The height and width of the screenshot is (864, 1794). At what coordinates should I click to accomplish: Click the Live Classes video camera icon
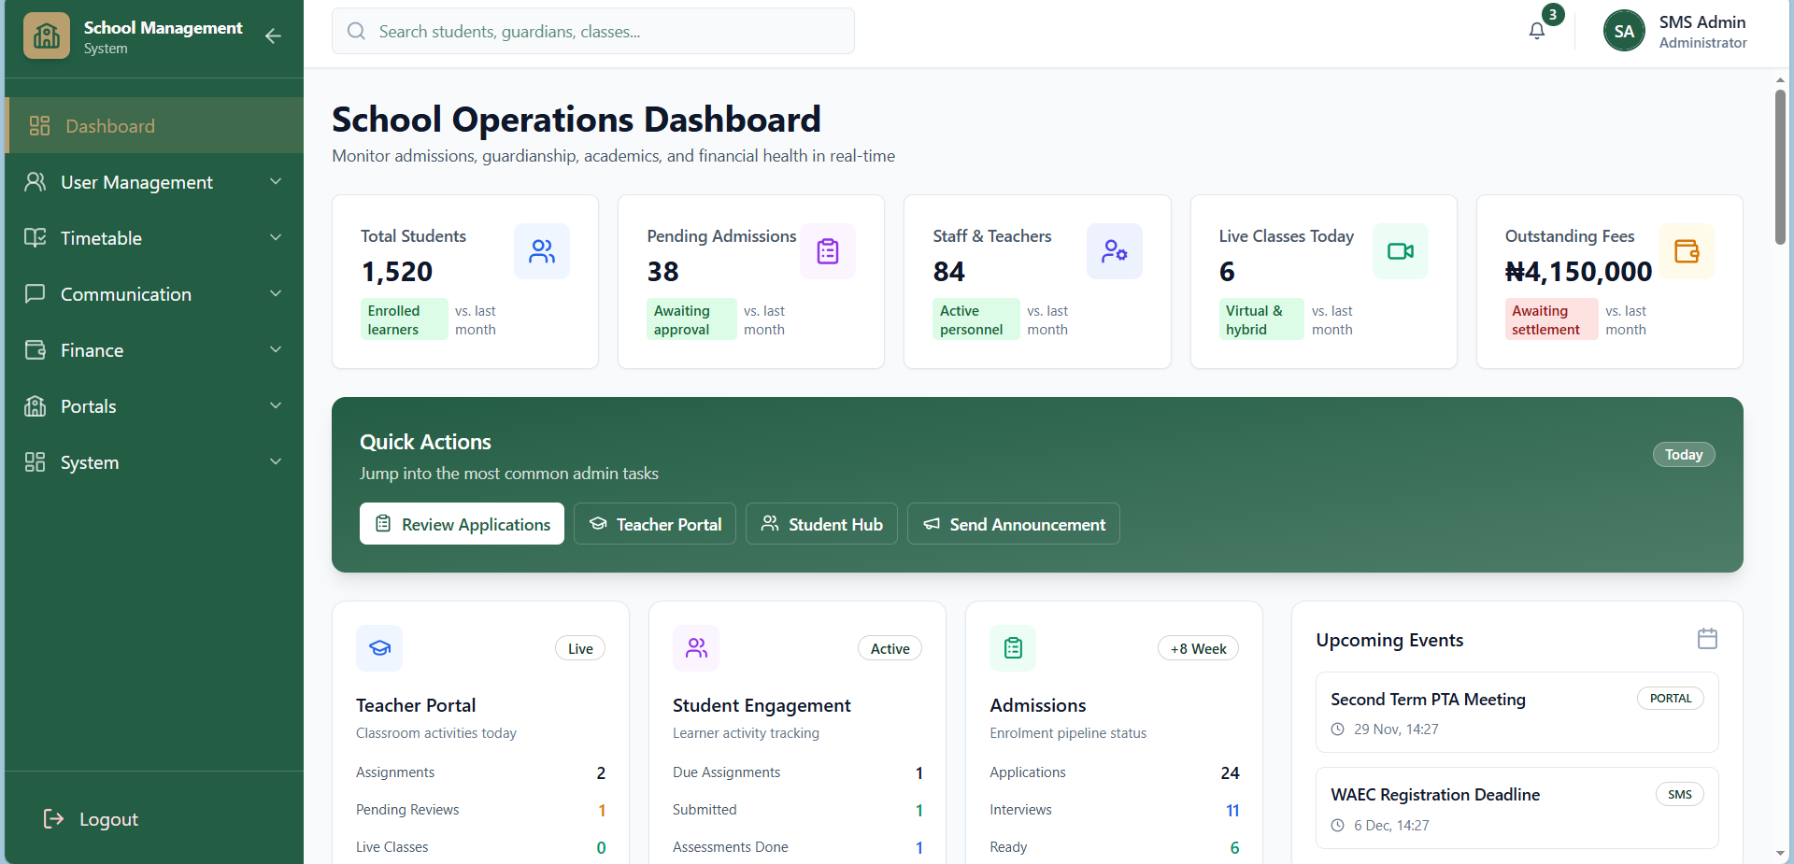pyautogui.click(x=1400, y=250)
